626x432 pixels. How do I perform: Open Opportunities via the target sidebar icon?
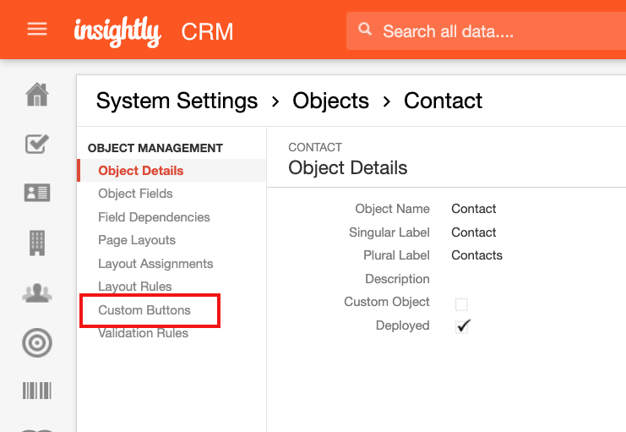click(37, 343)
